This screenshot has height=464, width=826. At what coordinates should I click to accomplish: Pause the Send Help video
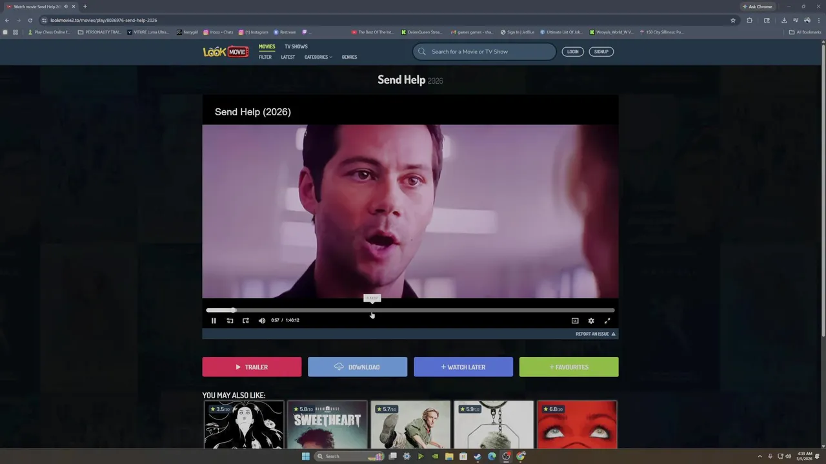point(214,320)
